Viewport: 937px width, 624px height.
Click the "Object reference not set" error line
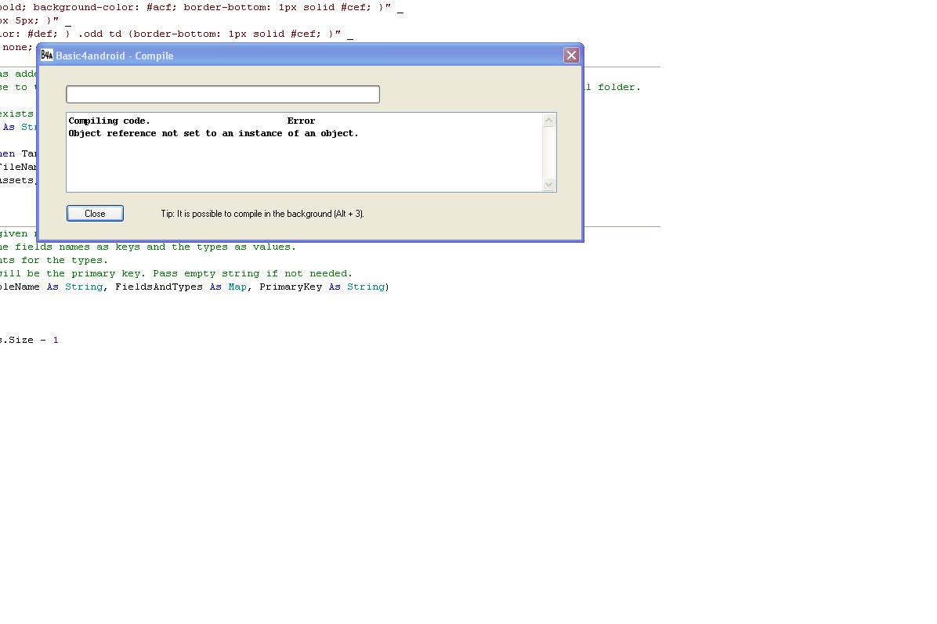tap(213, 134)
